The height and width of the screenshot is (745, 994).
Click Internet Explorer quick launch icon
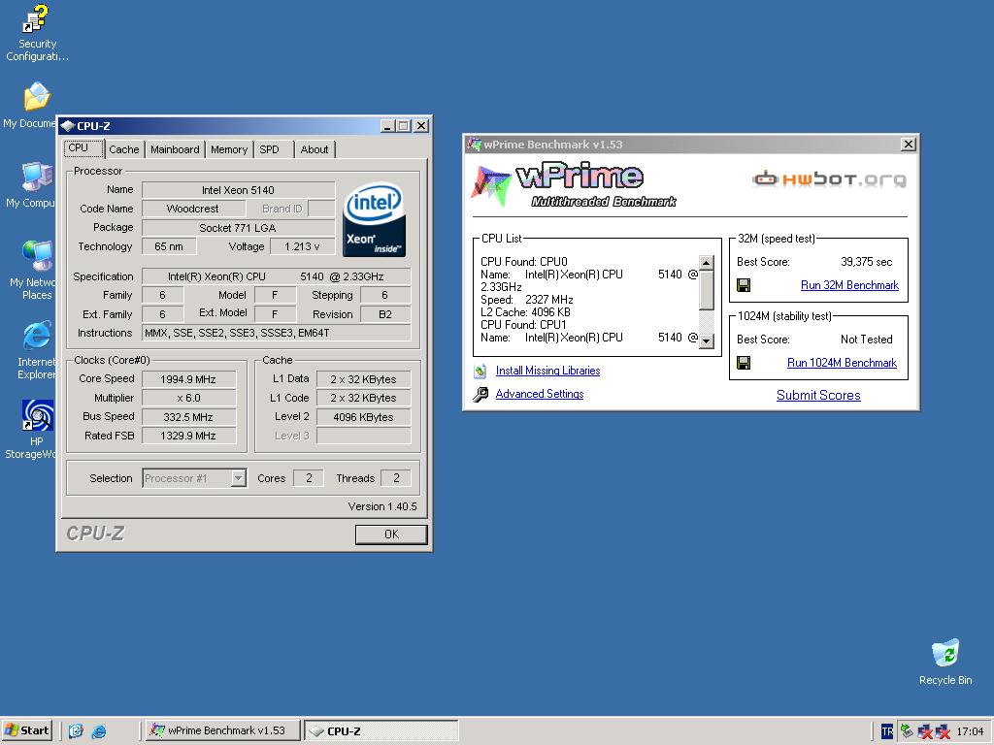99,730
